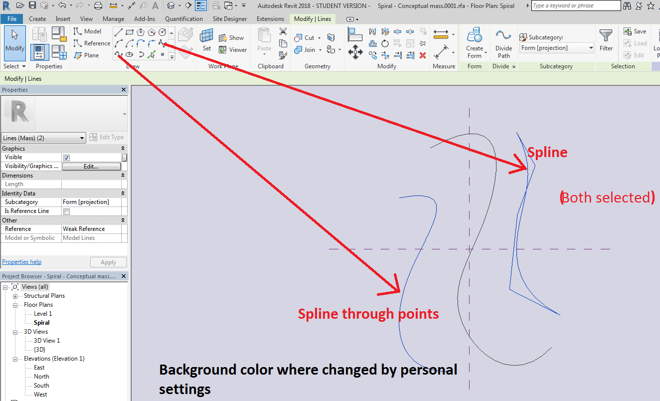Save the project with floppy icon

[x=32, y=5]
